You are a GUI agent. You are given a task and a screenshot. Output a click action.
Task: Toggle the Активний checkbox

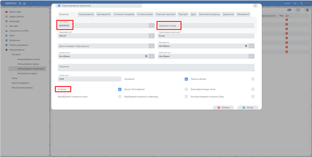[186, 79]
